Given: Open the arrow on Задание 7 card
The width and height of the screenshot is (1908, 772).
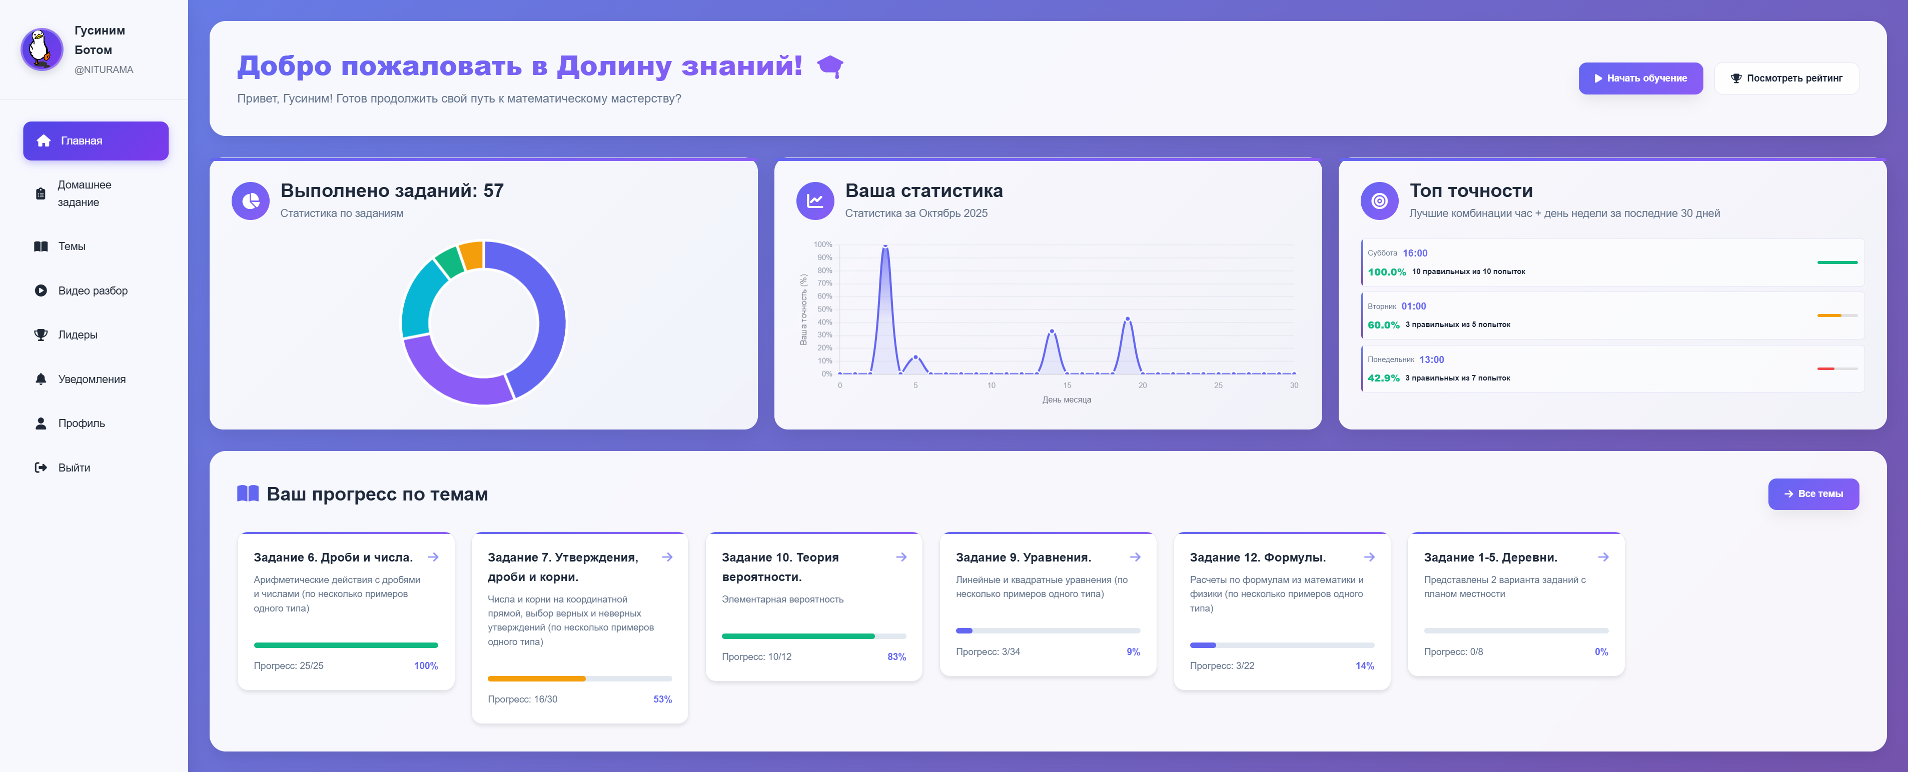Looking at the screenshot, I should [667, 557].
